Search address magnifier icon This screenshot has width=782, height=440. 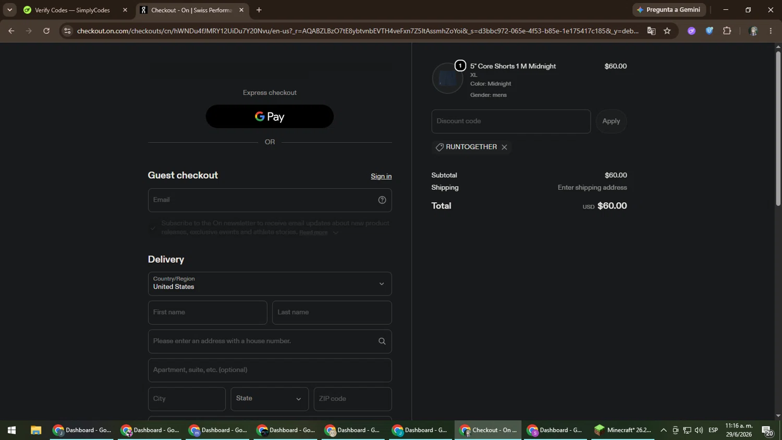pyautogui.click(x=382, y=341)
